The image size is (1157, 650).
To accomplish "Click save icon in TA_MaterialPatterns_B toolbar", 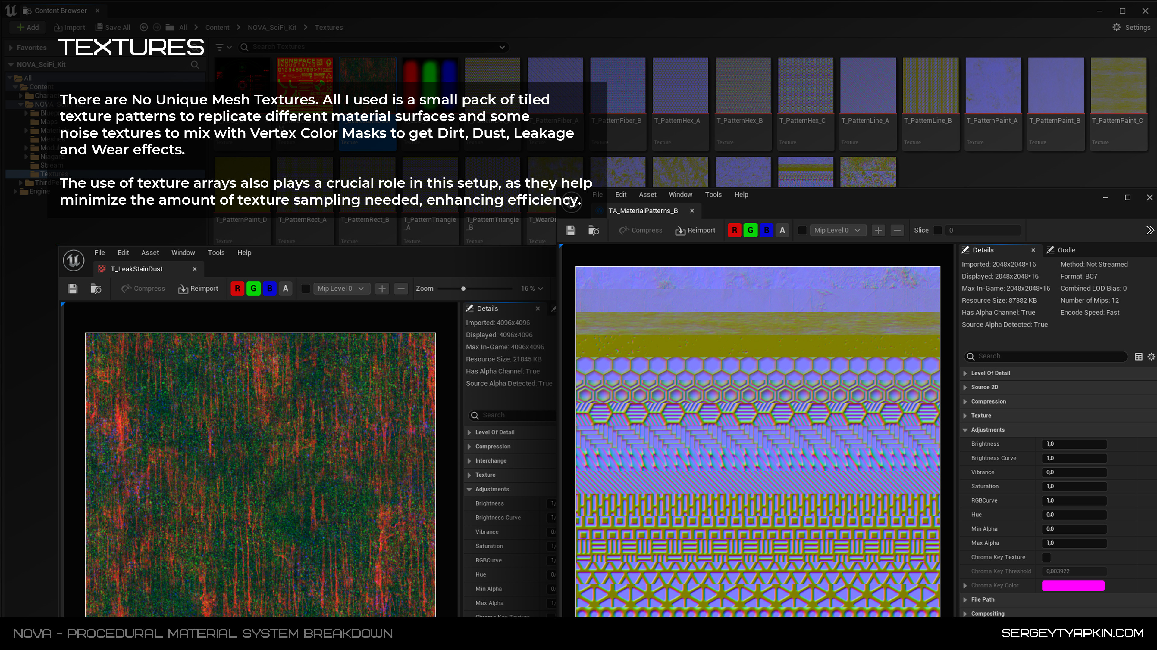I will 570,230.
